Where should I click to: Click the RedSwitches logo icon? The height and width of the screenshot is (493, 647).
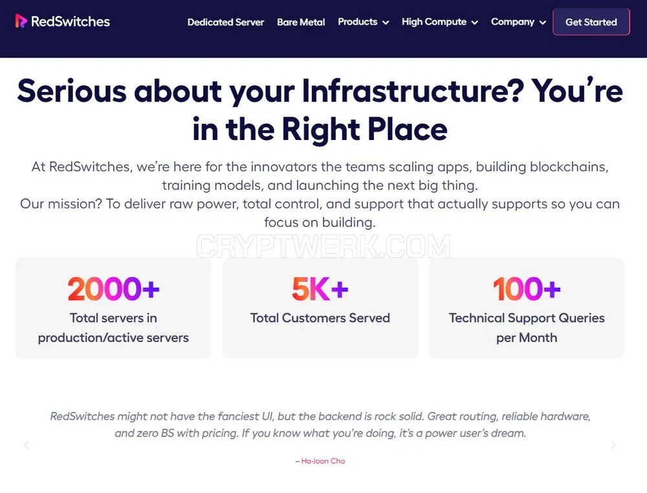(x=21, y=21)
